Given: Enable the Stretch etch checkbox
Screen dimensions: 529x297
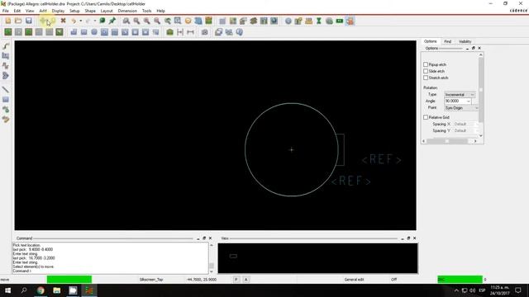Looking at the screenshot, I should coord(426,78).
